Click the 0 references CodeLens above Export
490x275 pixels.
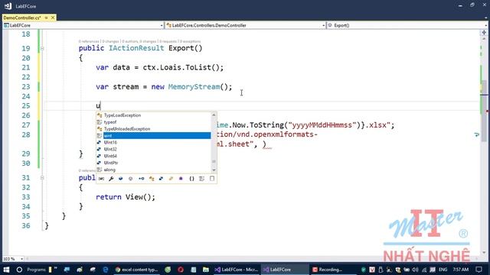[89, 41]
